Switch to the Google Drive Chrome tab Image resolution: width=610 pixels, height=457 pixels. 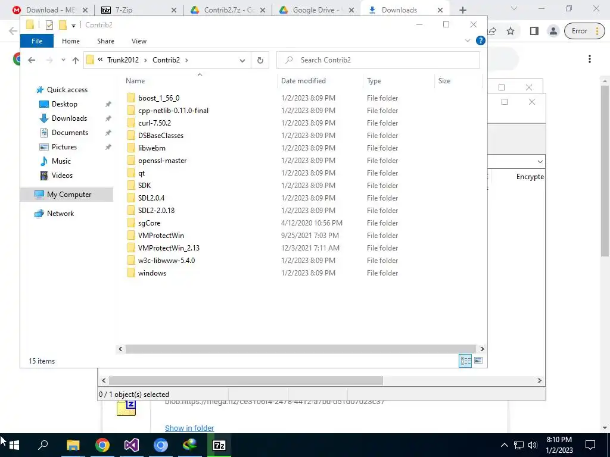[x=316, y=10]
